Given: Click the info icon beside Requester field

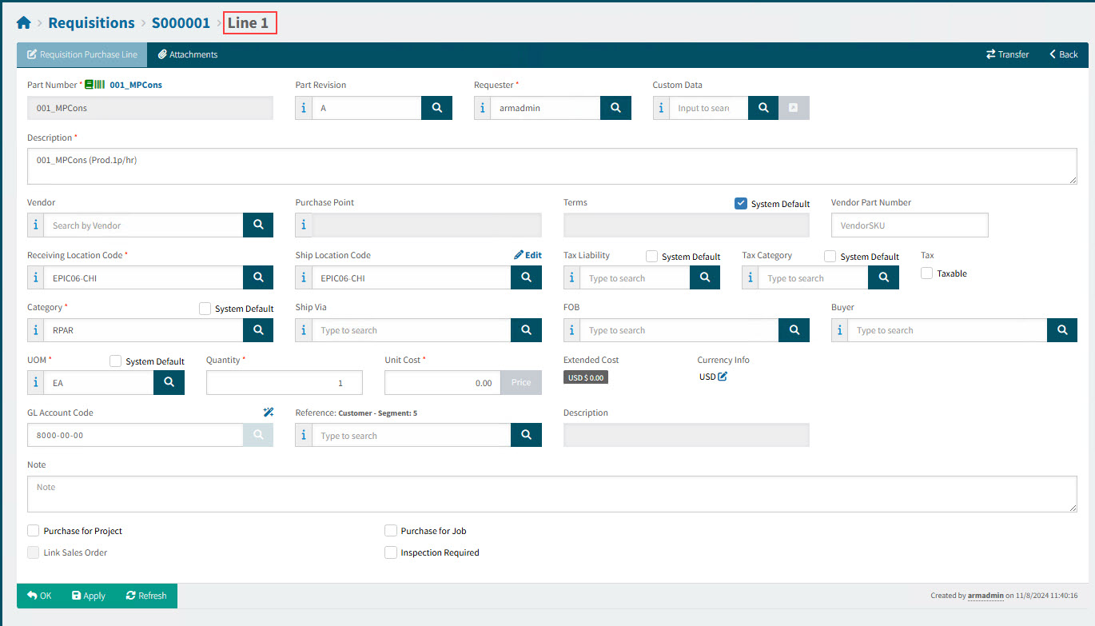Looking at the screenshot, I should (482, 108).
